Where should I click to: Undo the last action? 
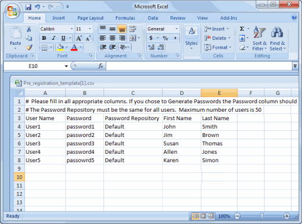(37, 7)
